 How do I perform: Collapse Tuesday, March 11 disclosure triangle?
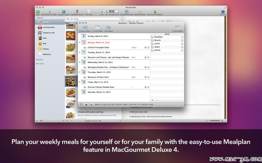[x=80, y=52]
